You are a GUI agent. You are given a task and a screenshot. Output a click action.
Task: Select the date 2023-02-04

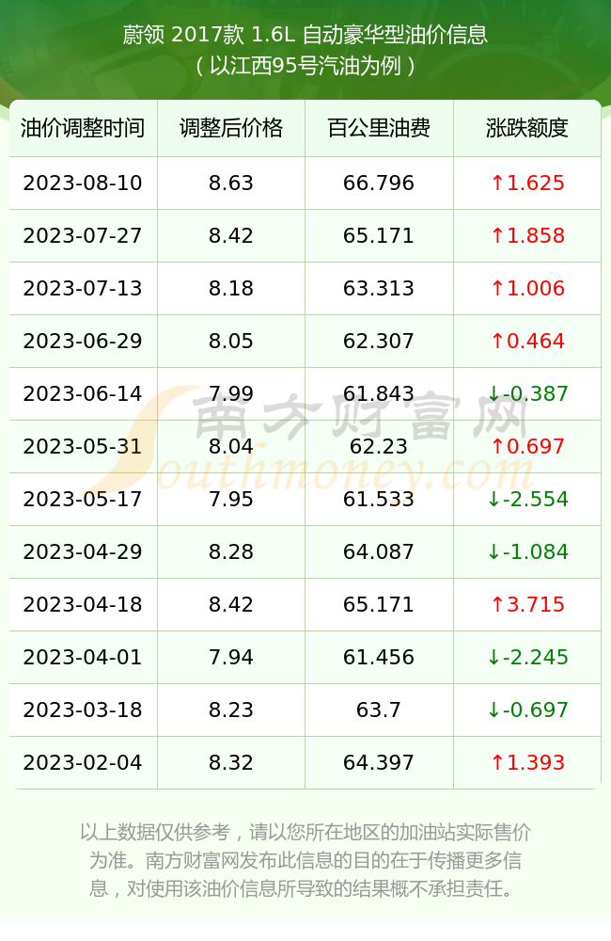coord(83,763)
